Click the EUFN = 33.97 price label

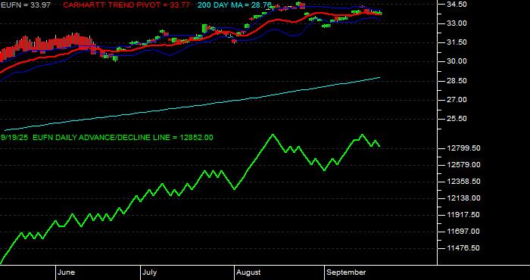point(25,5)
